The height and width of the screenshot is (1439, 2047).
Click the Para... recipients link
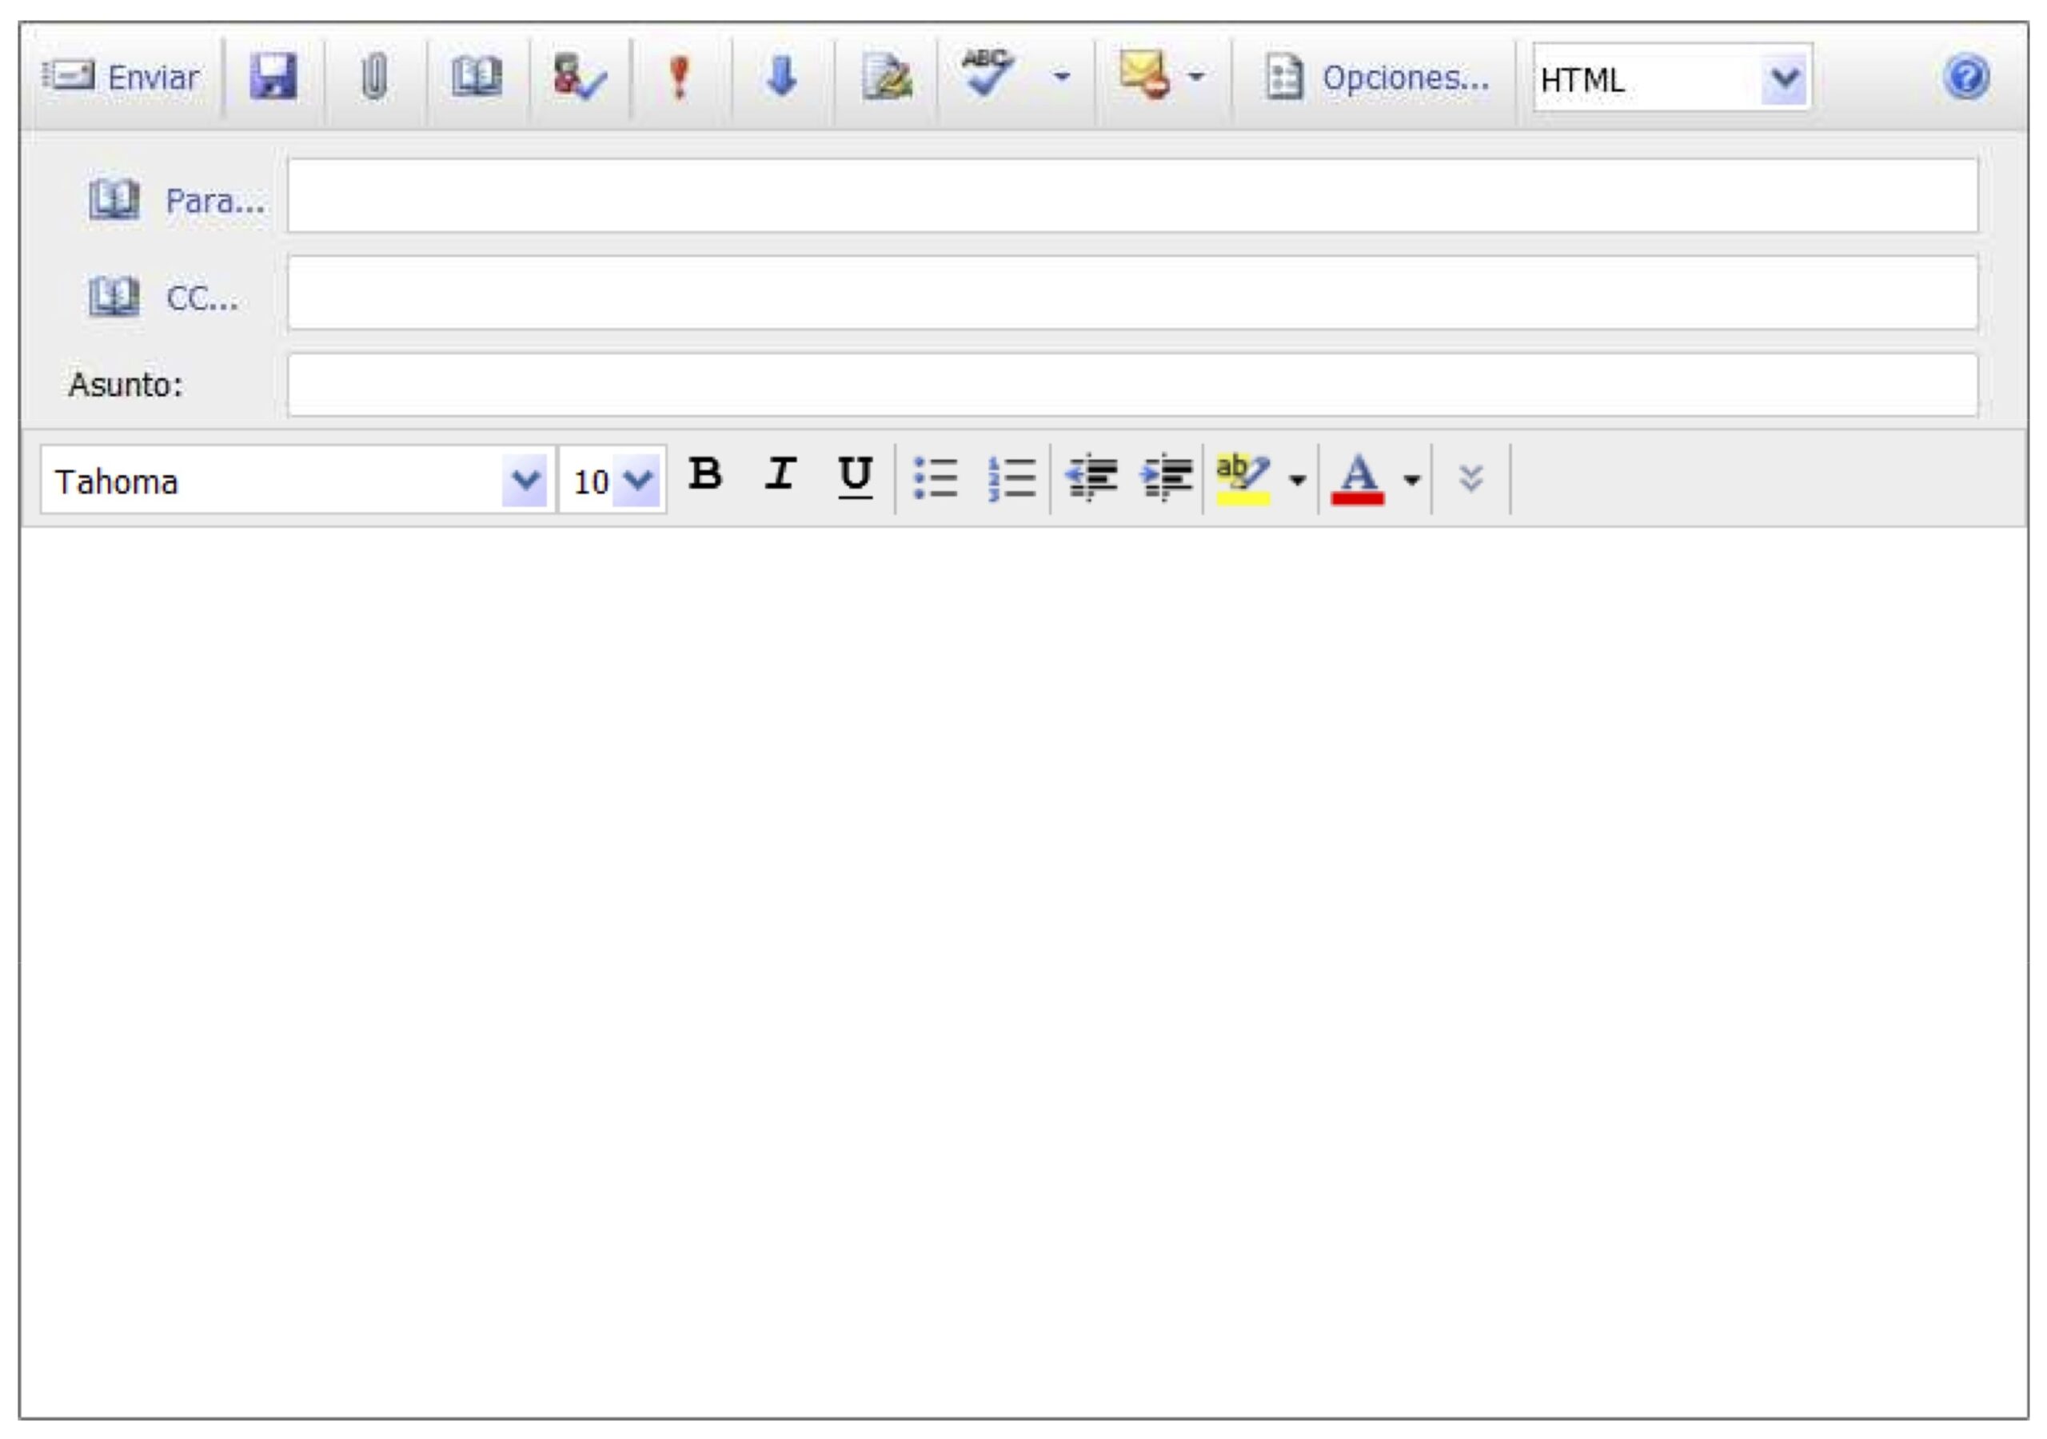[215, 201]
